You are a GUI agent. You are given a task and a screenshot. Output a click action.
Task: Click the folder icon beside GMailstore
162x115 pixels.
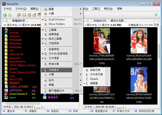point(6,43)
